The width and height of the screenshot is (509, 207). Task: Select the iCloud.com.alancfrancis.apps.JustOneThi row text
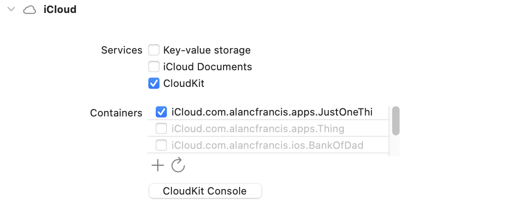272,112
